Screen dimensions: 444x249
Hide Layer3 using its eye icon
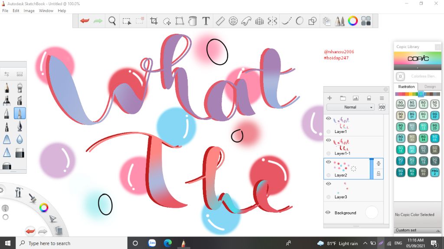[x=329, y=184]
